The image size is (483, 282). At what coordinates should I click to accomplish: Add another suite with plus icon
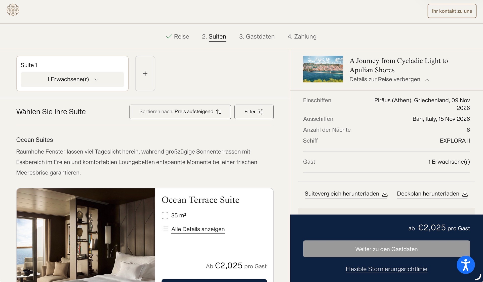[x=145, y=73]
